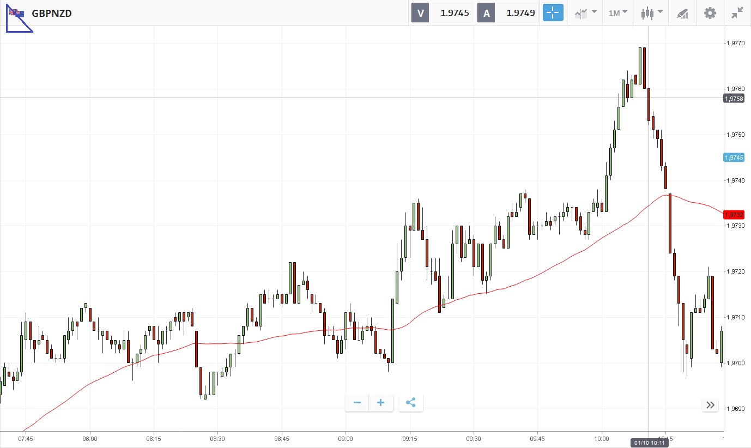Zoom out with the minus button
Viewport: 751px width, 448px height.
(357, 403)
